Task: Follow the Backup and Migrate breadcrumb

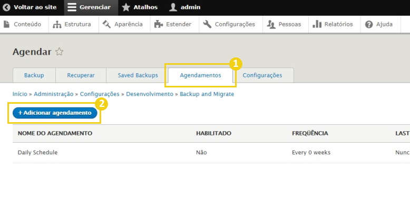Action: pyautogui.click(x=207, y=94)
